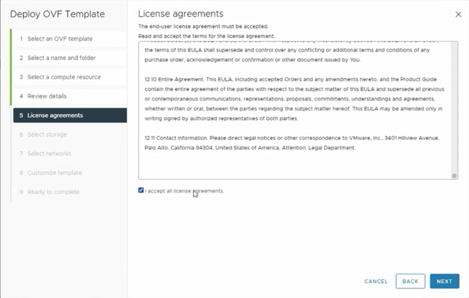This screenshot has width=469, height=298.
Task: Open step 2 Select a name and folder
Action: click(61, 58)
